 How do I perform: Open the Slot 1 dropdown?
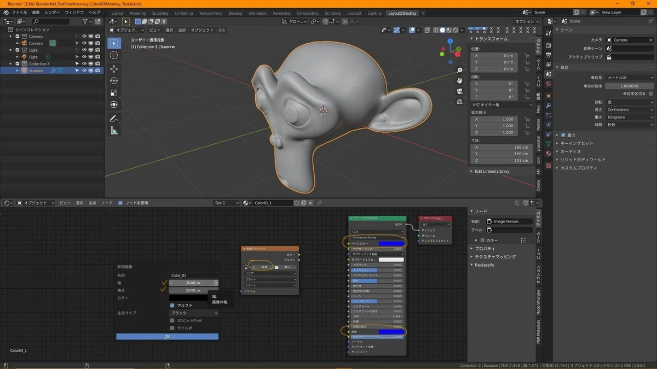227,203
